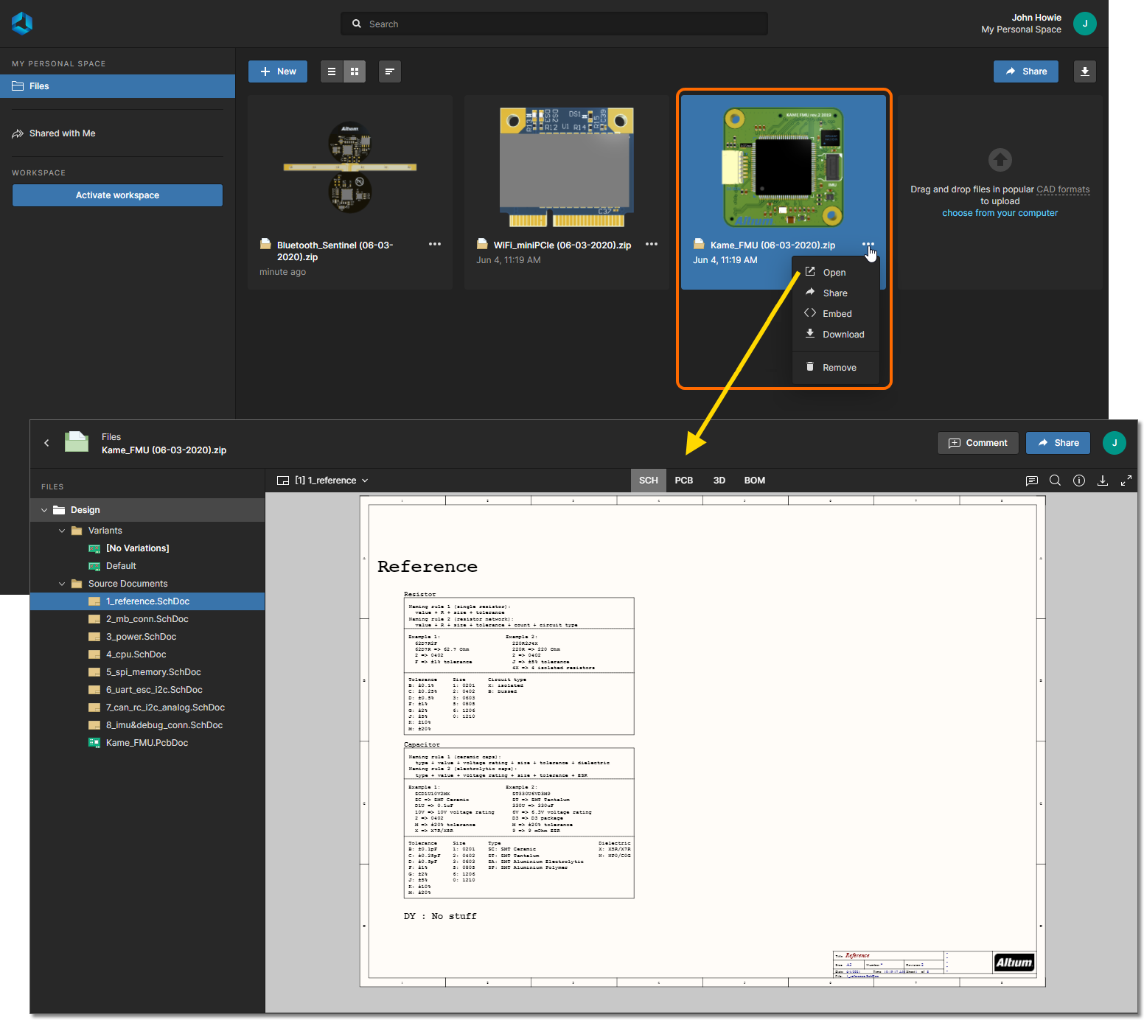
Task: Open the viewer search magnifier icon
Action: (x=1055, y=481)
